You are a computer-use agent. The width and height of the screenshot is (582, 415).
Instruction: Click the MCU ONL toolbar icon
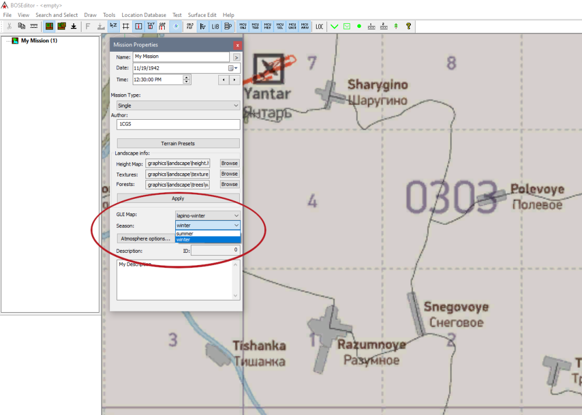243,26
